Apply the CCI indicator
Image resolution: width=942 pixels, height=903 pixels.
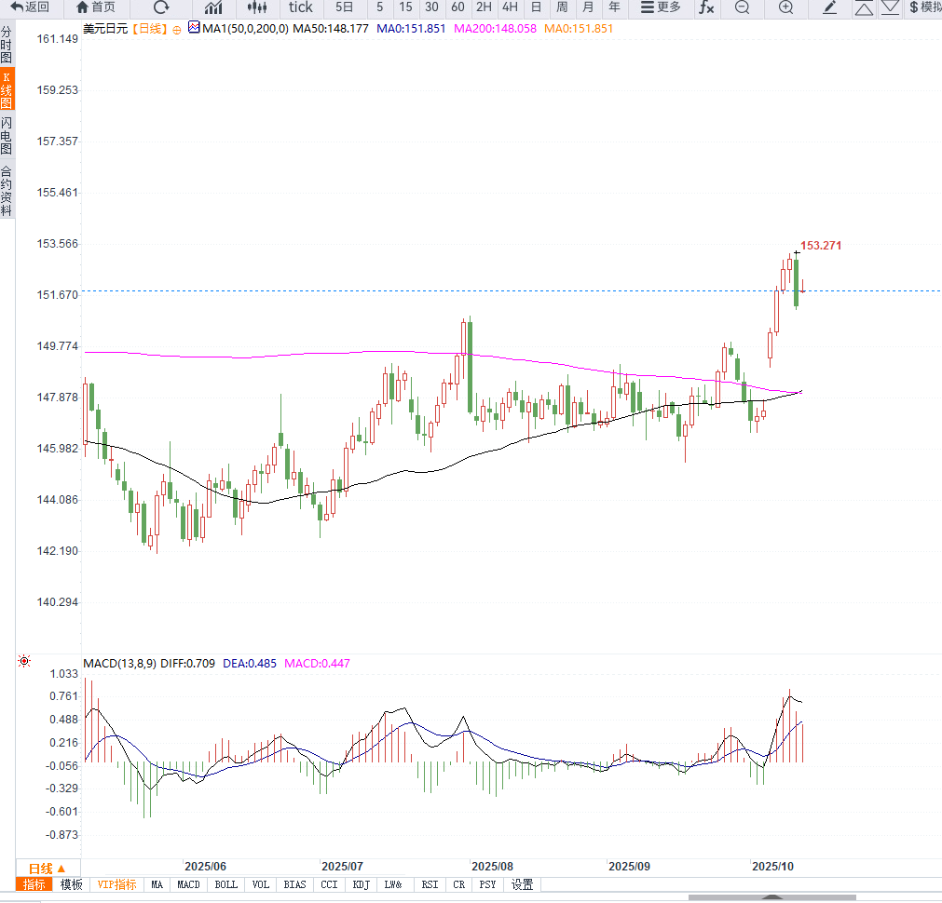329,884
